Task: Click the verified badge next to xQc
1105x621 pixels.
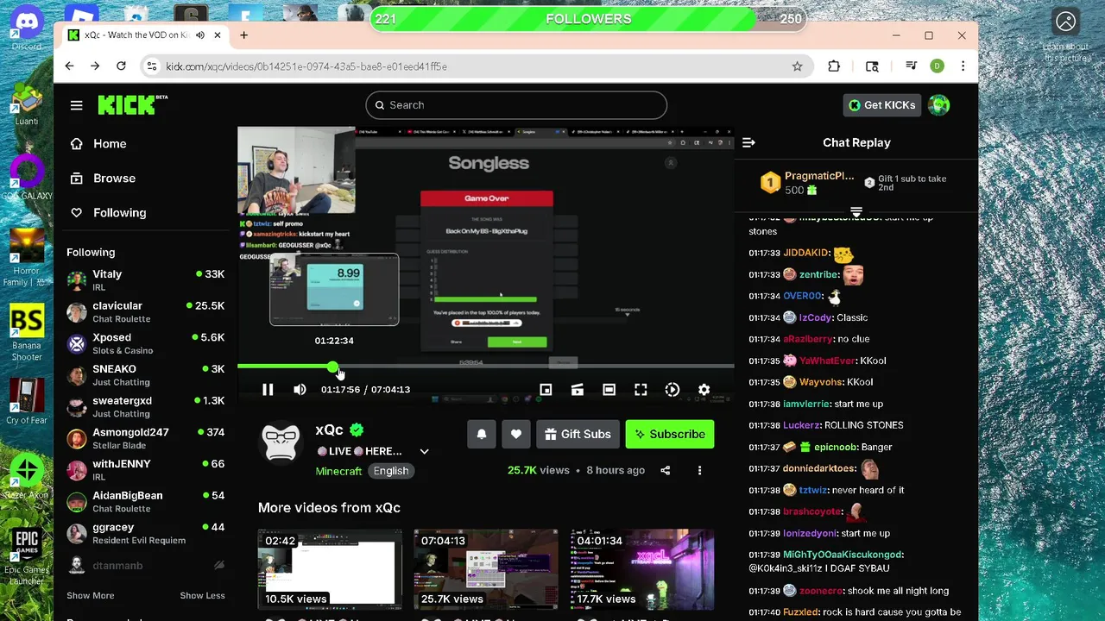Action: (x=357, y=430)
